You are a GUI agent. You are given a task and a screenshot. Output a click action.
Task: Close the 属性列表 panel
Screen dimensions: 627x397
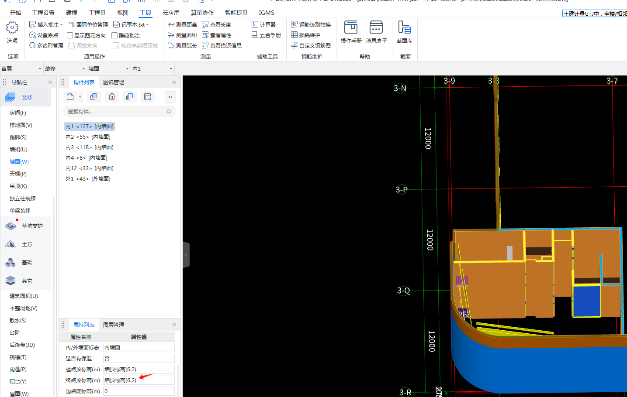pyautogui.click(x=174, y=325)
